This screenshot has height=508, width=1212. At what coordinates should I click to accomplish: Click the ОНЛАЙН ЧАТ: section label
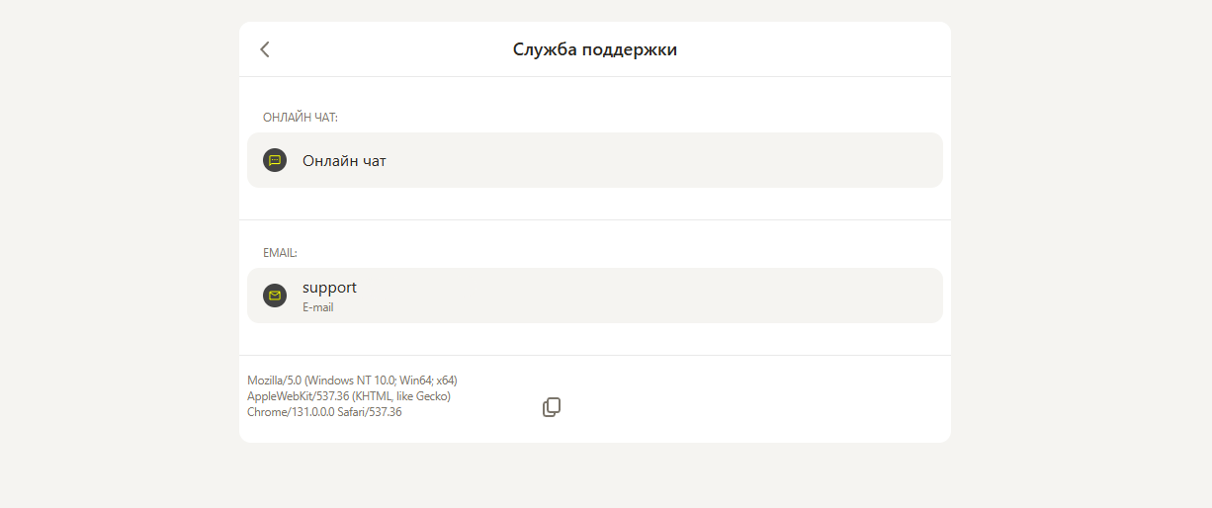301,118
